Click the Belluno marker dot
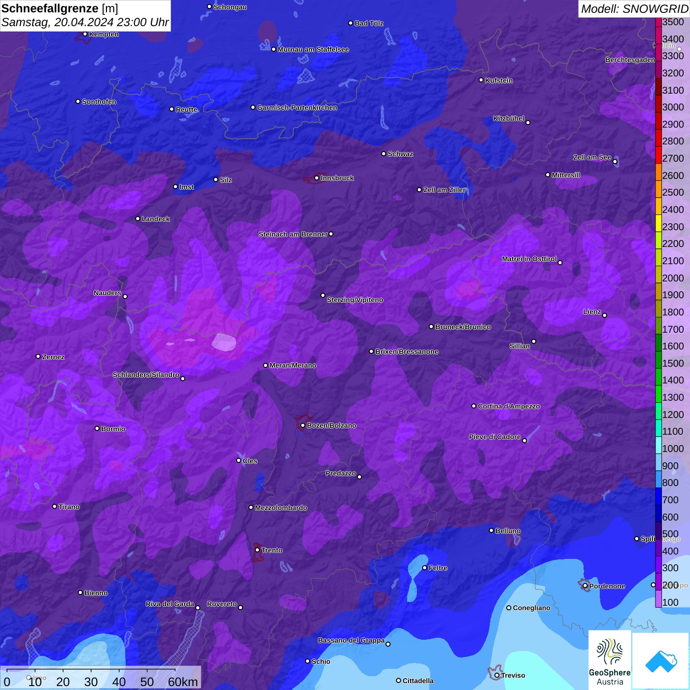The width and height of the screenshot is (690, 690). [491, 530]
